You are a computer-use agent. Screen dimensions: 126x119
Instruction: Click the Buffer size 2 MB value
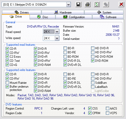[116, 31]
